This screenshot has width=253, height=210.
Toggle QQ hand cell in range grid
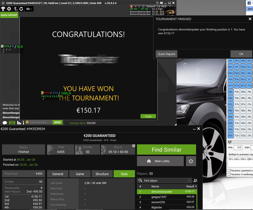point(243,73)
